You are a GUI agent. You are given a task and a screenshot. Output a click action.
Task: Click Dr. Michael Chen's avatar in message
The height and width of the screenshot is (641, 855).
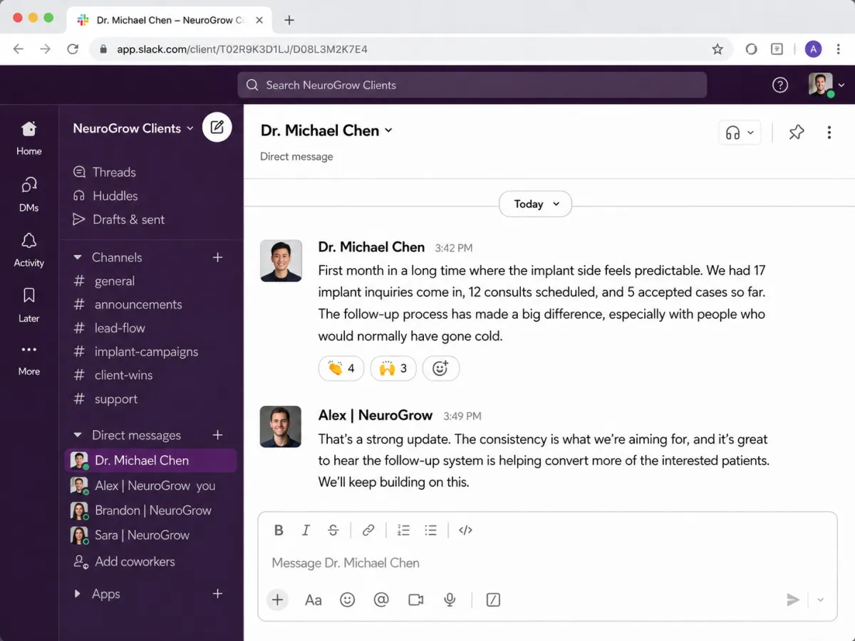coord(280,261)
